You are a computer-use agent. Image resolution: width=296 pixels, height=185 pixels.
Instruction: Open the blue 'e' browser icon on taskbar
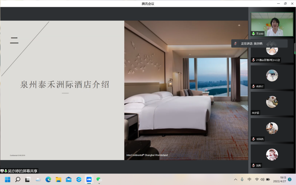coord(79,179)
